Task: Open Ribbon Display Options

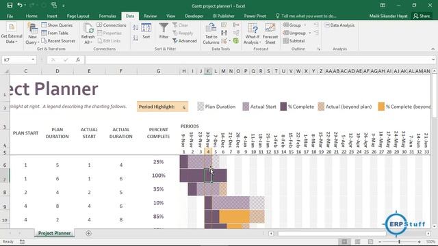Action: (383, 5)
